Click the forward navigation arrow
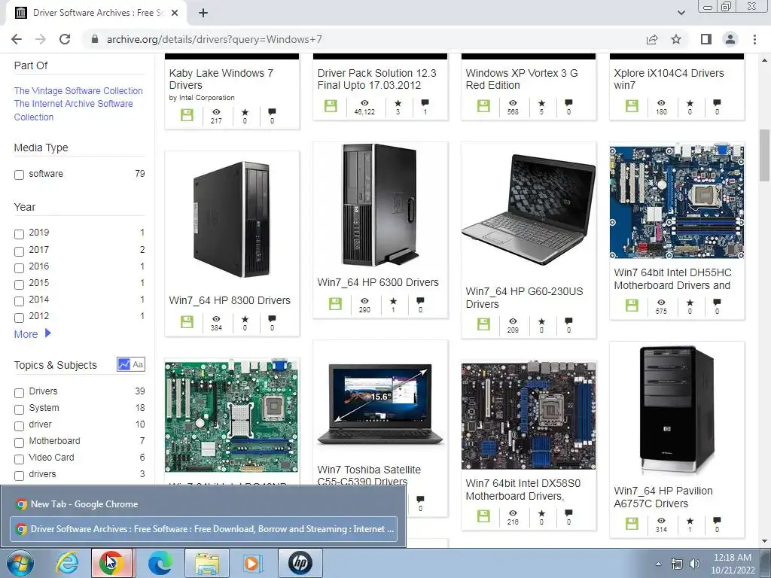The image size is (771, 578). [41, 39]
